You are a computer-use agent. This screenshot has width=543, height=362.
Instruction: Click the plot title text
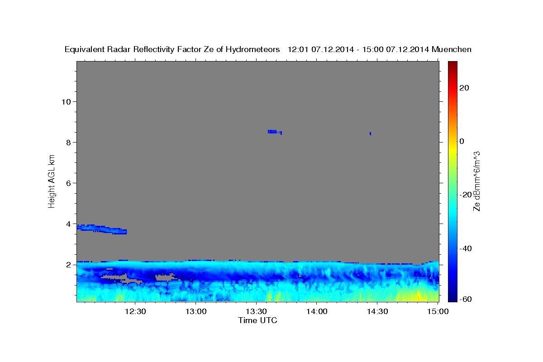point(268,49)
